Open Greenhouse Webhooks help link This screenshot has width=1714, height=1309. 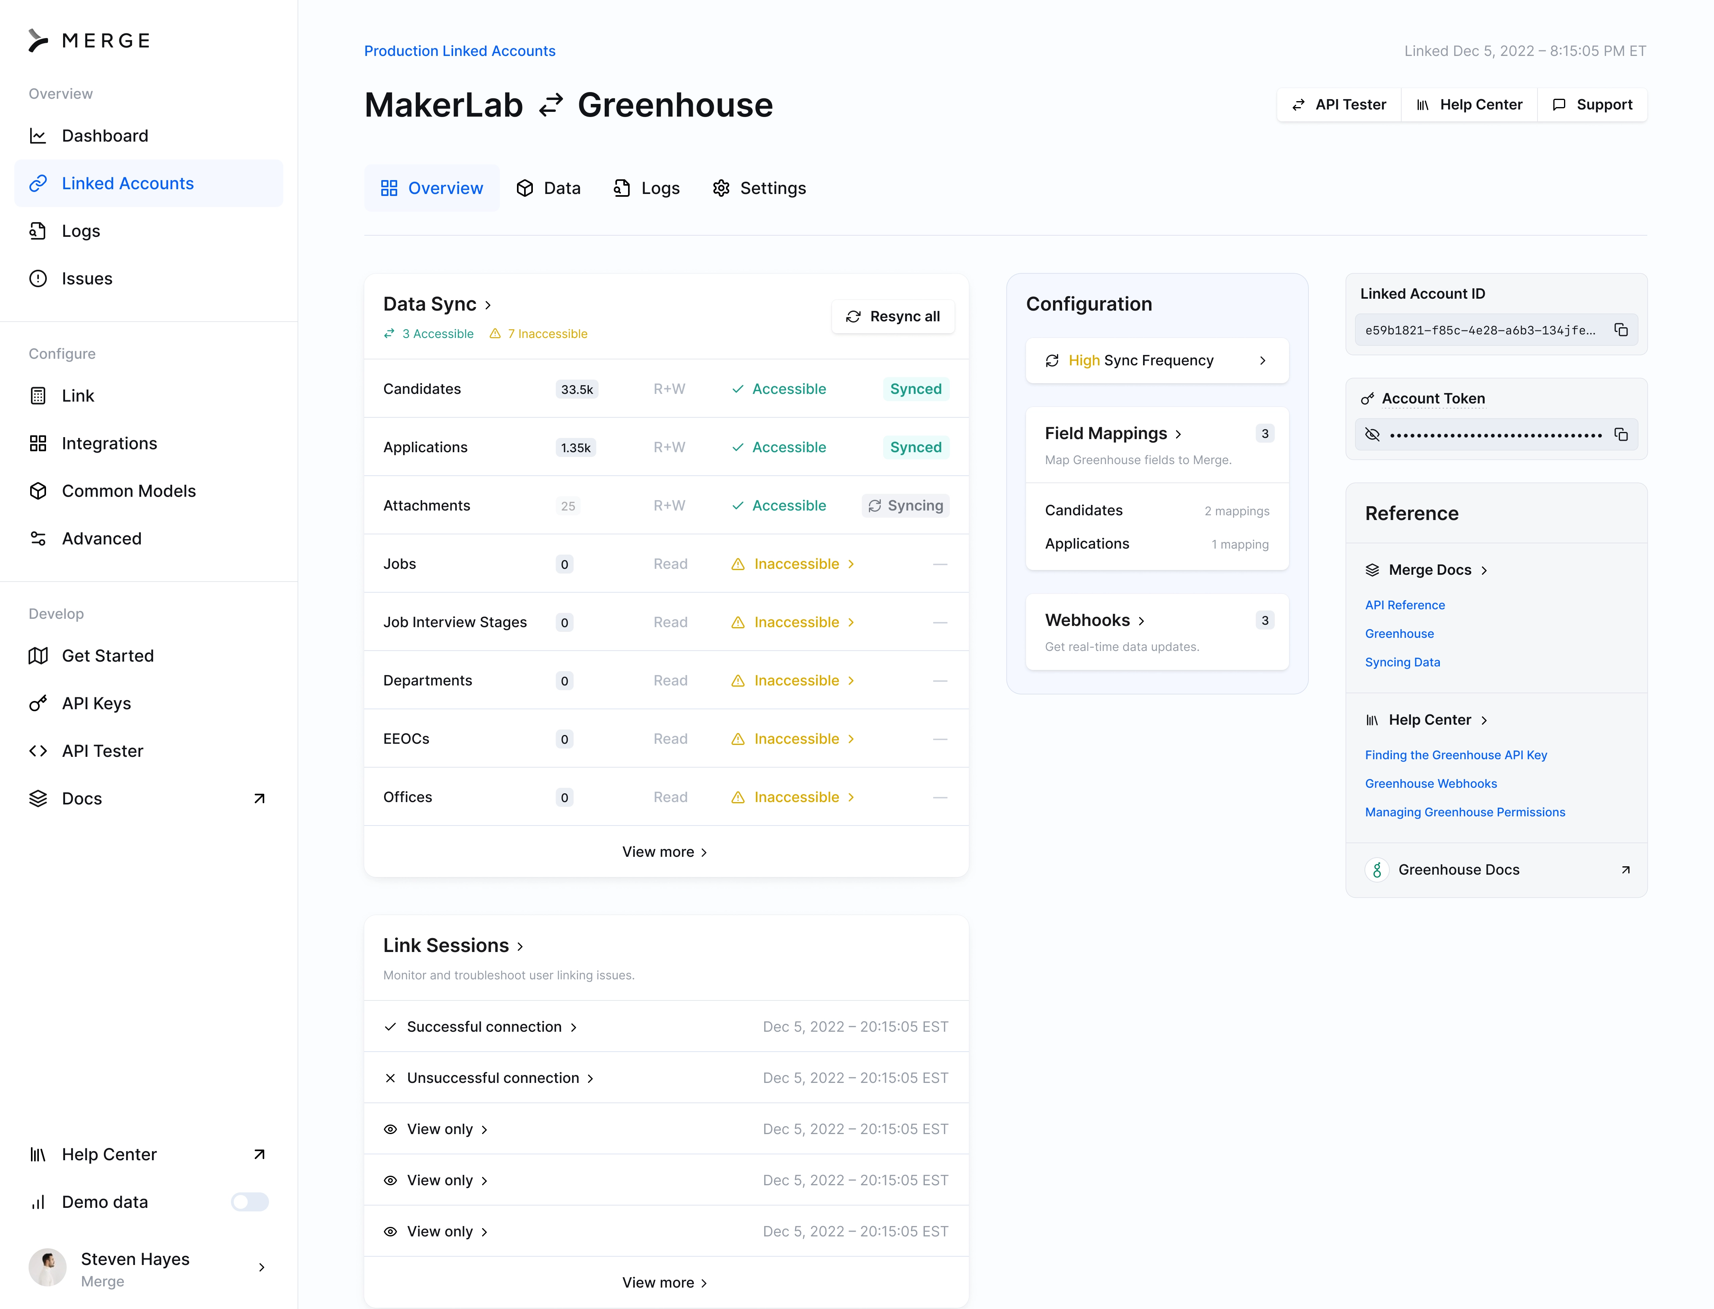(x=1431, y=784)
